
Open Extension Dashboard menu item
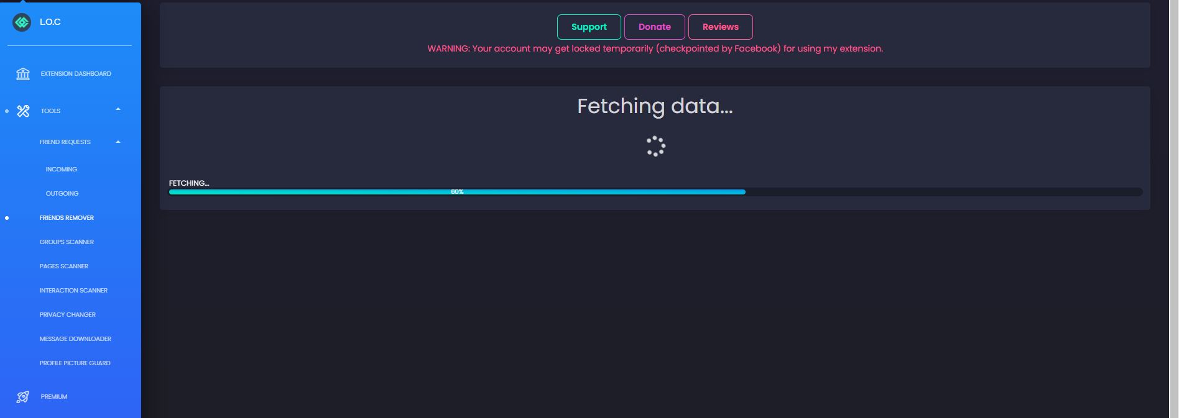(x=76, y=74)
